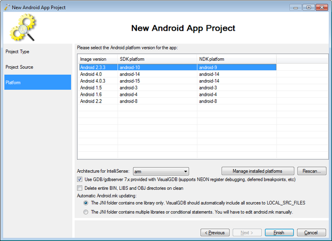Maximize the New Android App Project window
Viewport: 332px width, 241px height.
point(308,8)
